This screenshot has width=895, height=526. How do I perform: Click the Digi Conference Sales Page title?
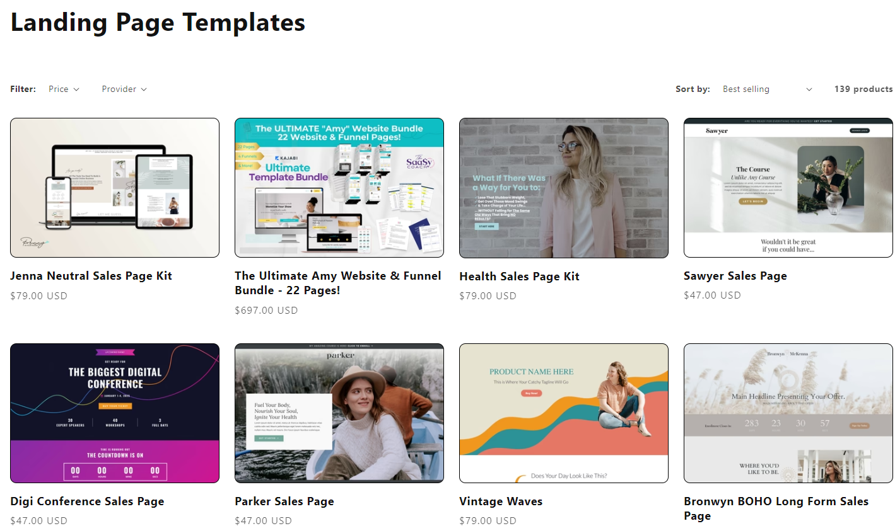[87, 501]
